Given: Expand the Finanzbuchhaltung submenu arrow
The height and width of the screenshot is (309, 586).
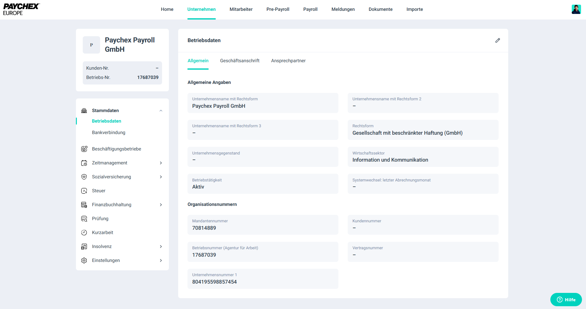Looking at the screenshot, I should (161, 205).
